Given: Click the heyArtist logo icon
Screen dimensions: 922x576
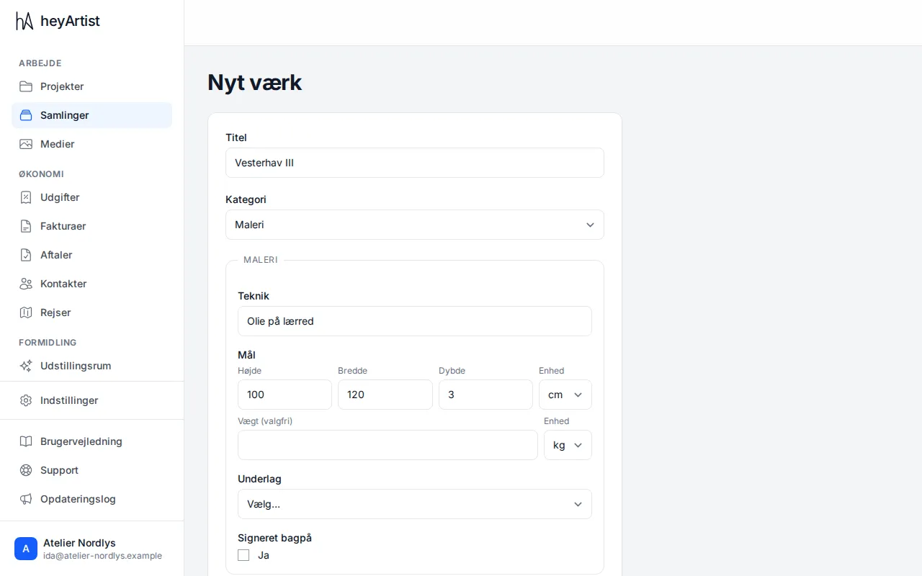Looking at the screenshot, I should [25, 21].
